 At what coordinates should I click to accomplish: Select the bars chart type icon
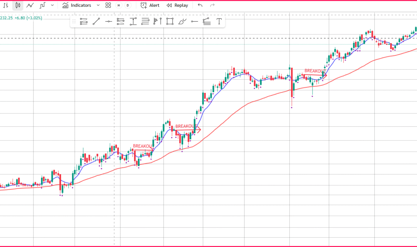click(5, 5)
